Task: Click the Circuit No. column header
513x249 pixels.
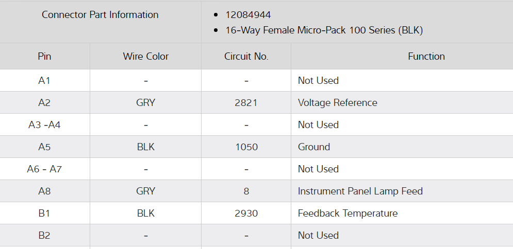Action: 246,57
